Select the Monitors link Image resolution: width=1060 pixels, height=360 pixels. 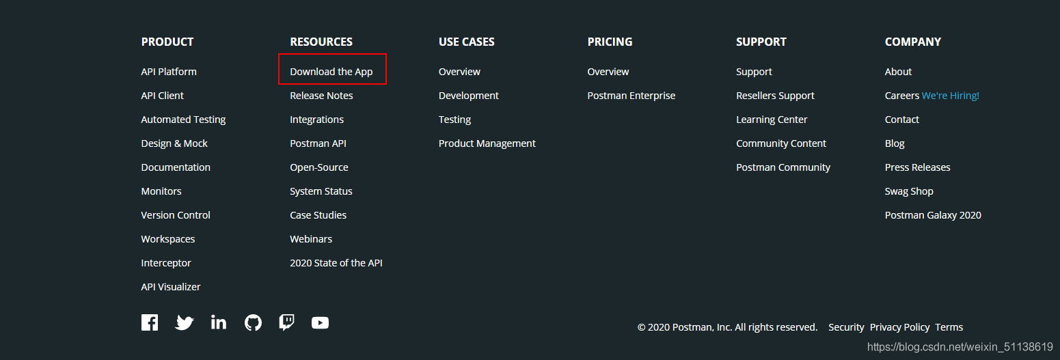pos(161,191)
